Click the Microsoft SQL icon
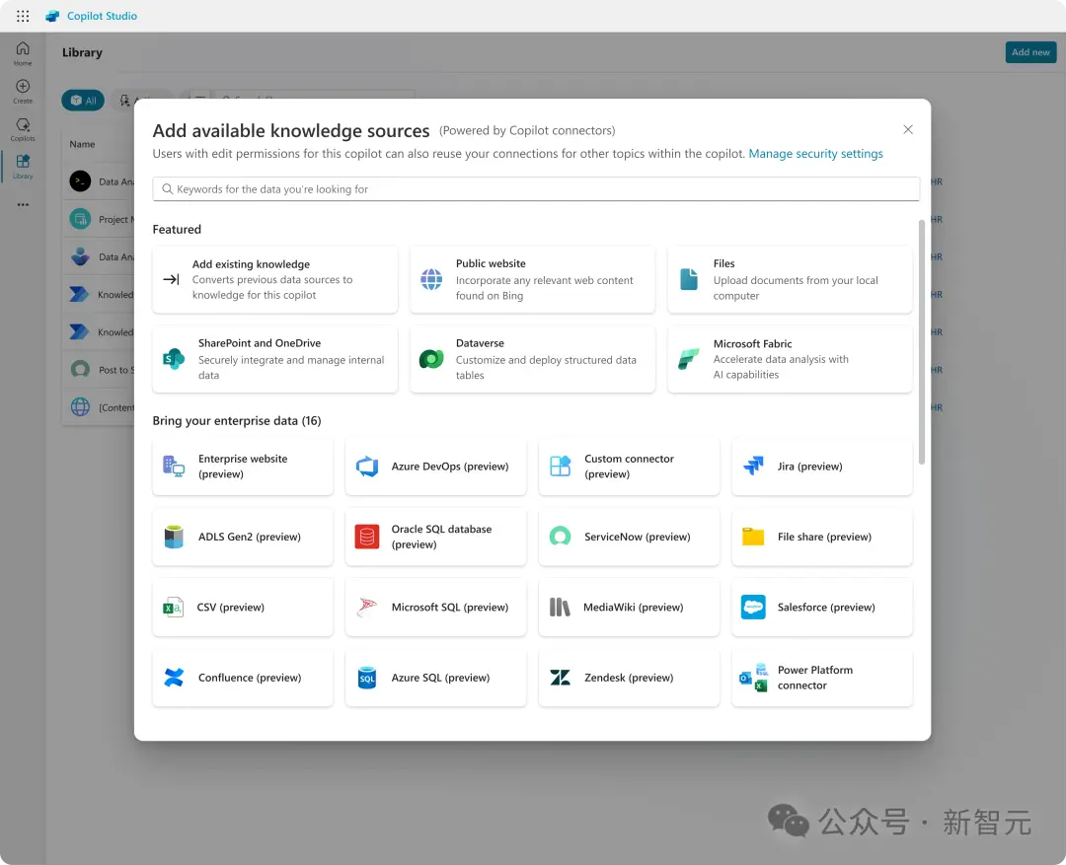This screenshot has height=865, width=1066. pos(367,607)
